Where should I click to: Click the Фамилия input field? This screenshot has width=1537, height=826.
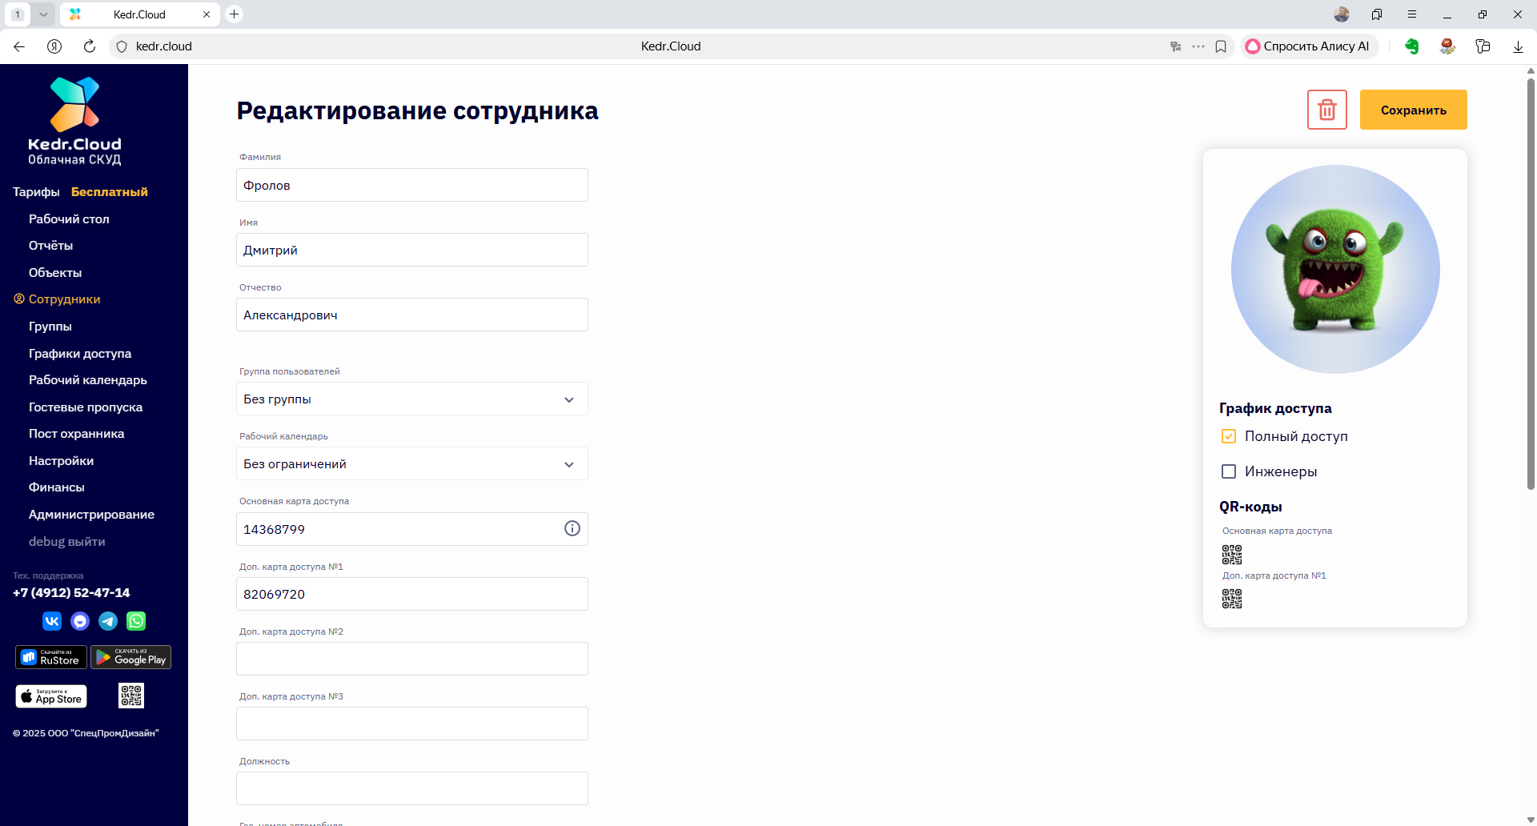411,185
